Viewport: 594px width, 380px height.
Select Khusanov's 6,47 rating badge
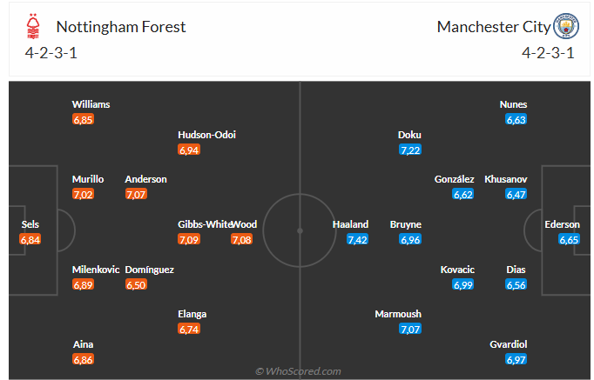point(516,195)
